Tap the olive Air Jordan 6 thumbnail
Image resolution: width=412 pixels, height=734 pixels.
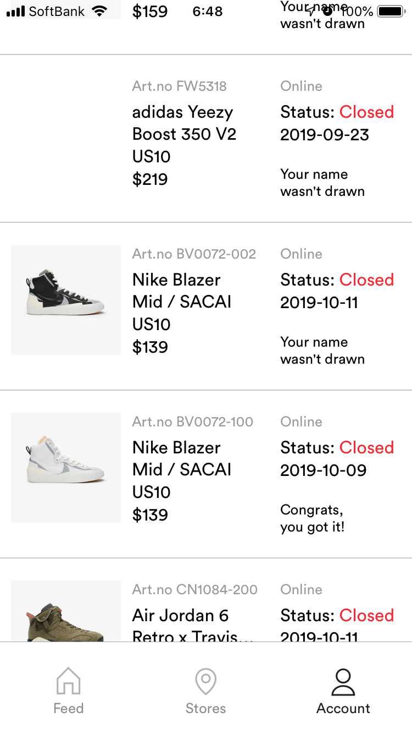[x=66, y=611]
